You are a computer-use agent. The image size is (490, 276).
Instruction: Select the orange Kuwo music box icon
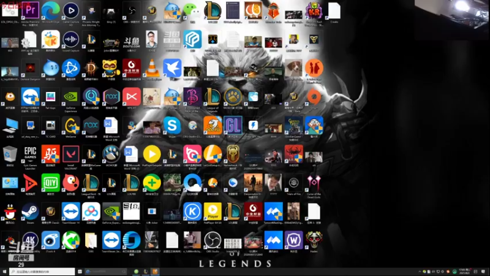pos(51,39)
